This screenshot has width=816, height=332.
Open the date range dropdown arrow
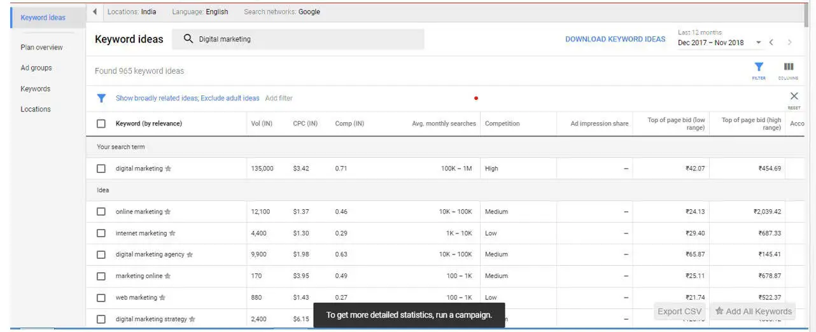[x=758, y=43]
